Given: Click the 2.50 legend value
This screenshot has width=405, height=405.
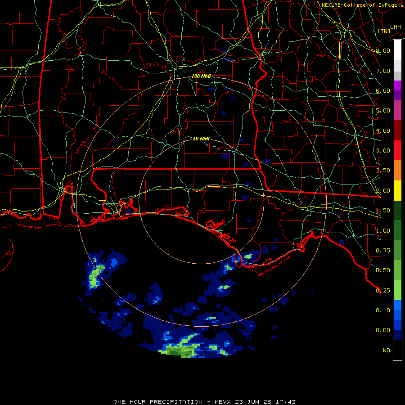Looking at the screenshot, I should point(383,171).
